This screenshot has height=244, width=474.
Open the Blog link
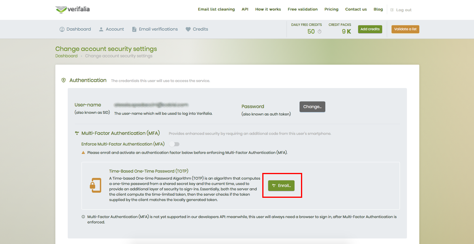click(378, 9)
